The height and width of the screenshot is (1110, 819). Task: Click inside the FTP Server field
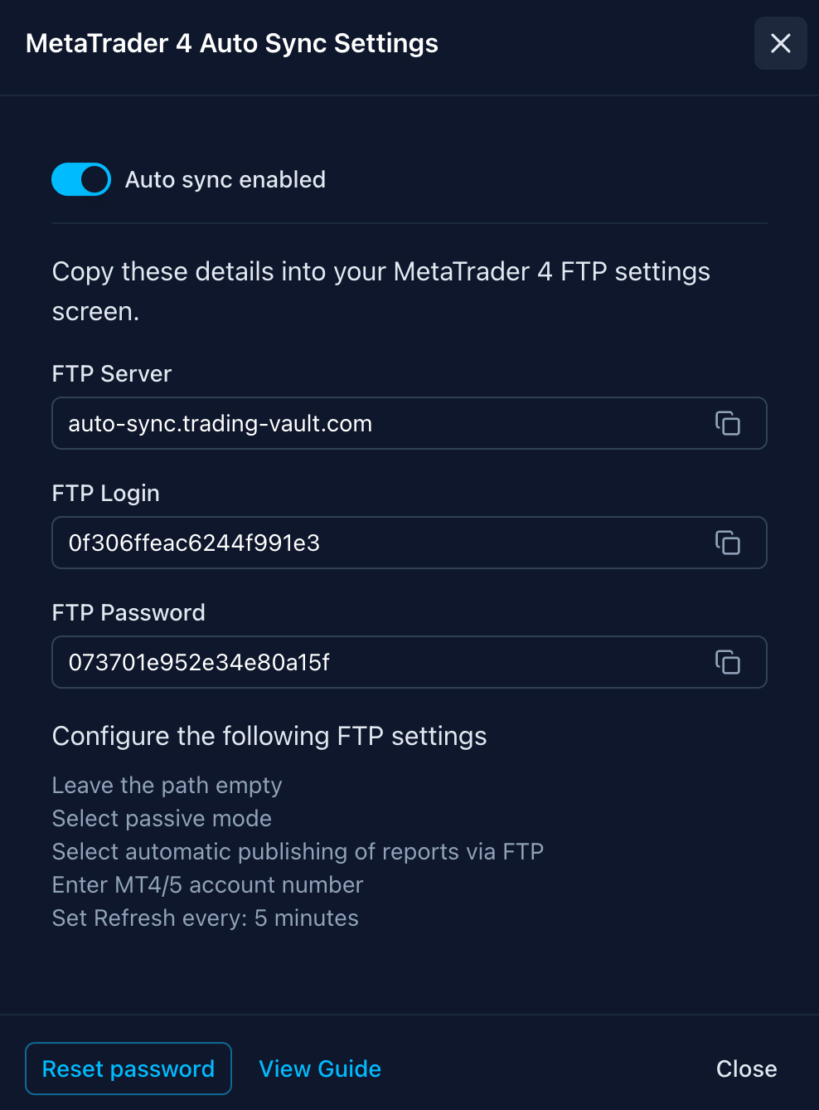point(373,423)
